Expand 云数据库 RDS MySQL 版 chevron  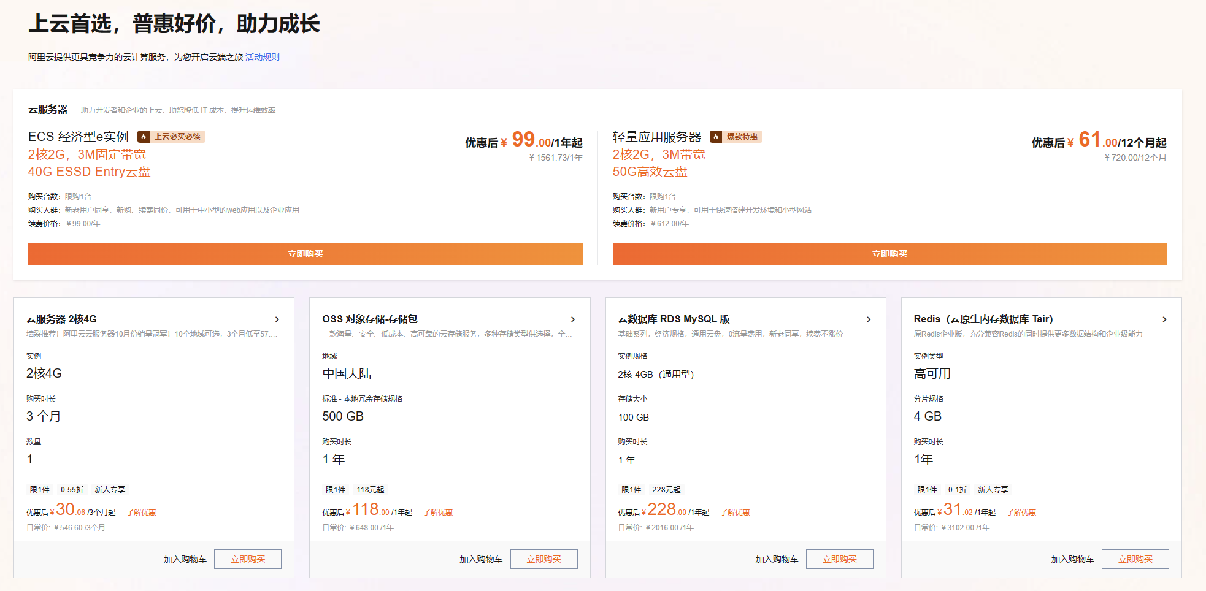click(x=869, y=319)
